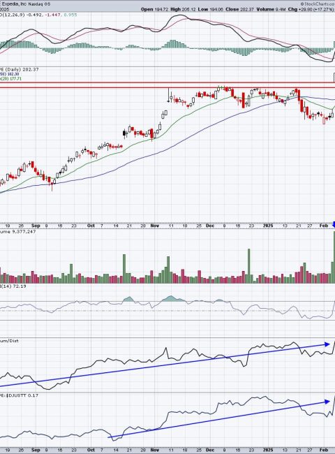This screenshot has height=454, width=335.
Task: Click the Accum/Dist panel label
Action: point(10,341)
